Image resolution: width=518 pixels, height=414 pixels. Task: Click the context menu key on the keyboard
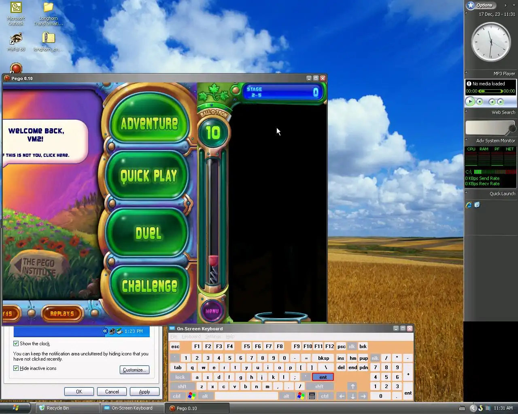(x=312, y=396)
